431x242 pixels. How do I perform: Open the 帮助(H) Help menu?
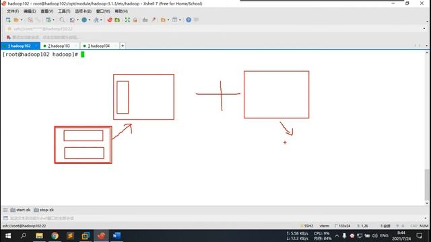pyautogui.click(x=121, y=11)
